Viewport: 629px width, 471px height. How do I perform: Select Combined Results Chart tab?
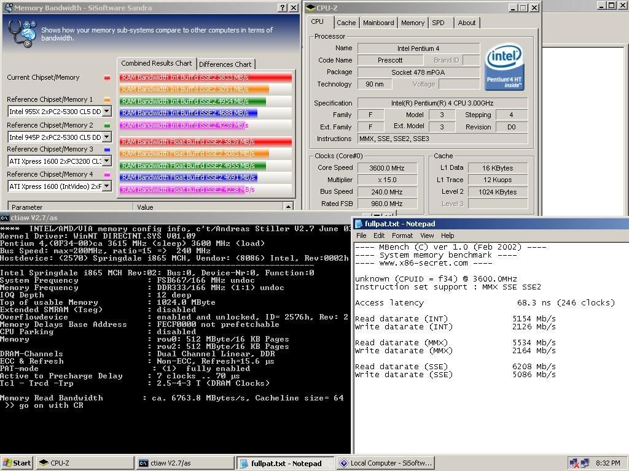[157, 63]
